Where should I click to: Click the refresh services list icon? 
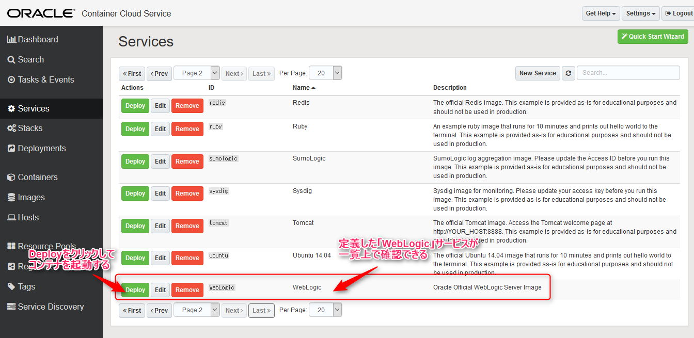click(568, 73)
